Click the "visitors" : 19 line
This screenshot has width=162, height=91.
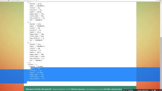point(35,10)
